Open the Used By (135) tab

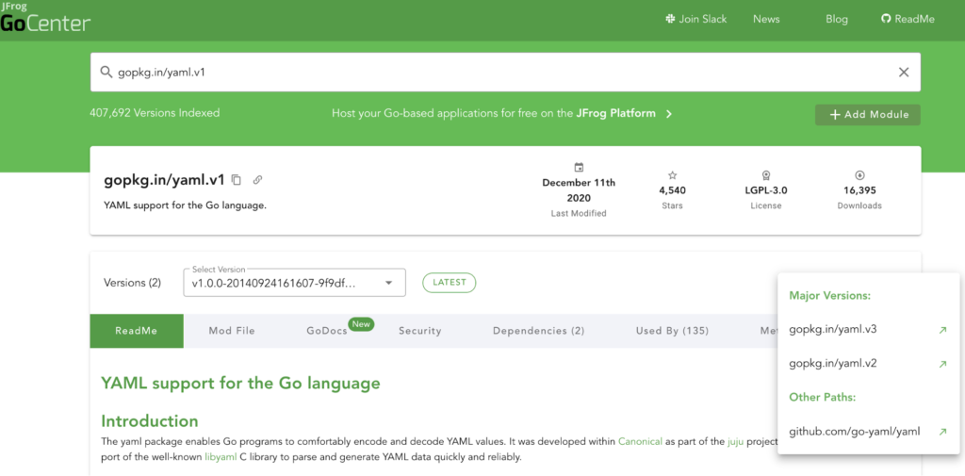672,331
